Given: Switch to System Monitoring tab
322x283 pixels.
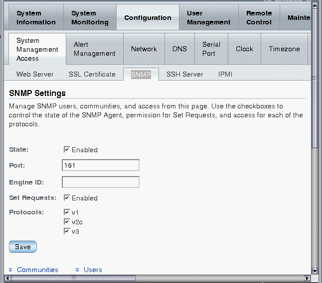Looking at the screenshot, I should click(90, 17).
